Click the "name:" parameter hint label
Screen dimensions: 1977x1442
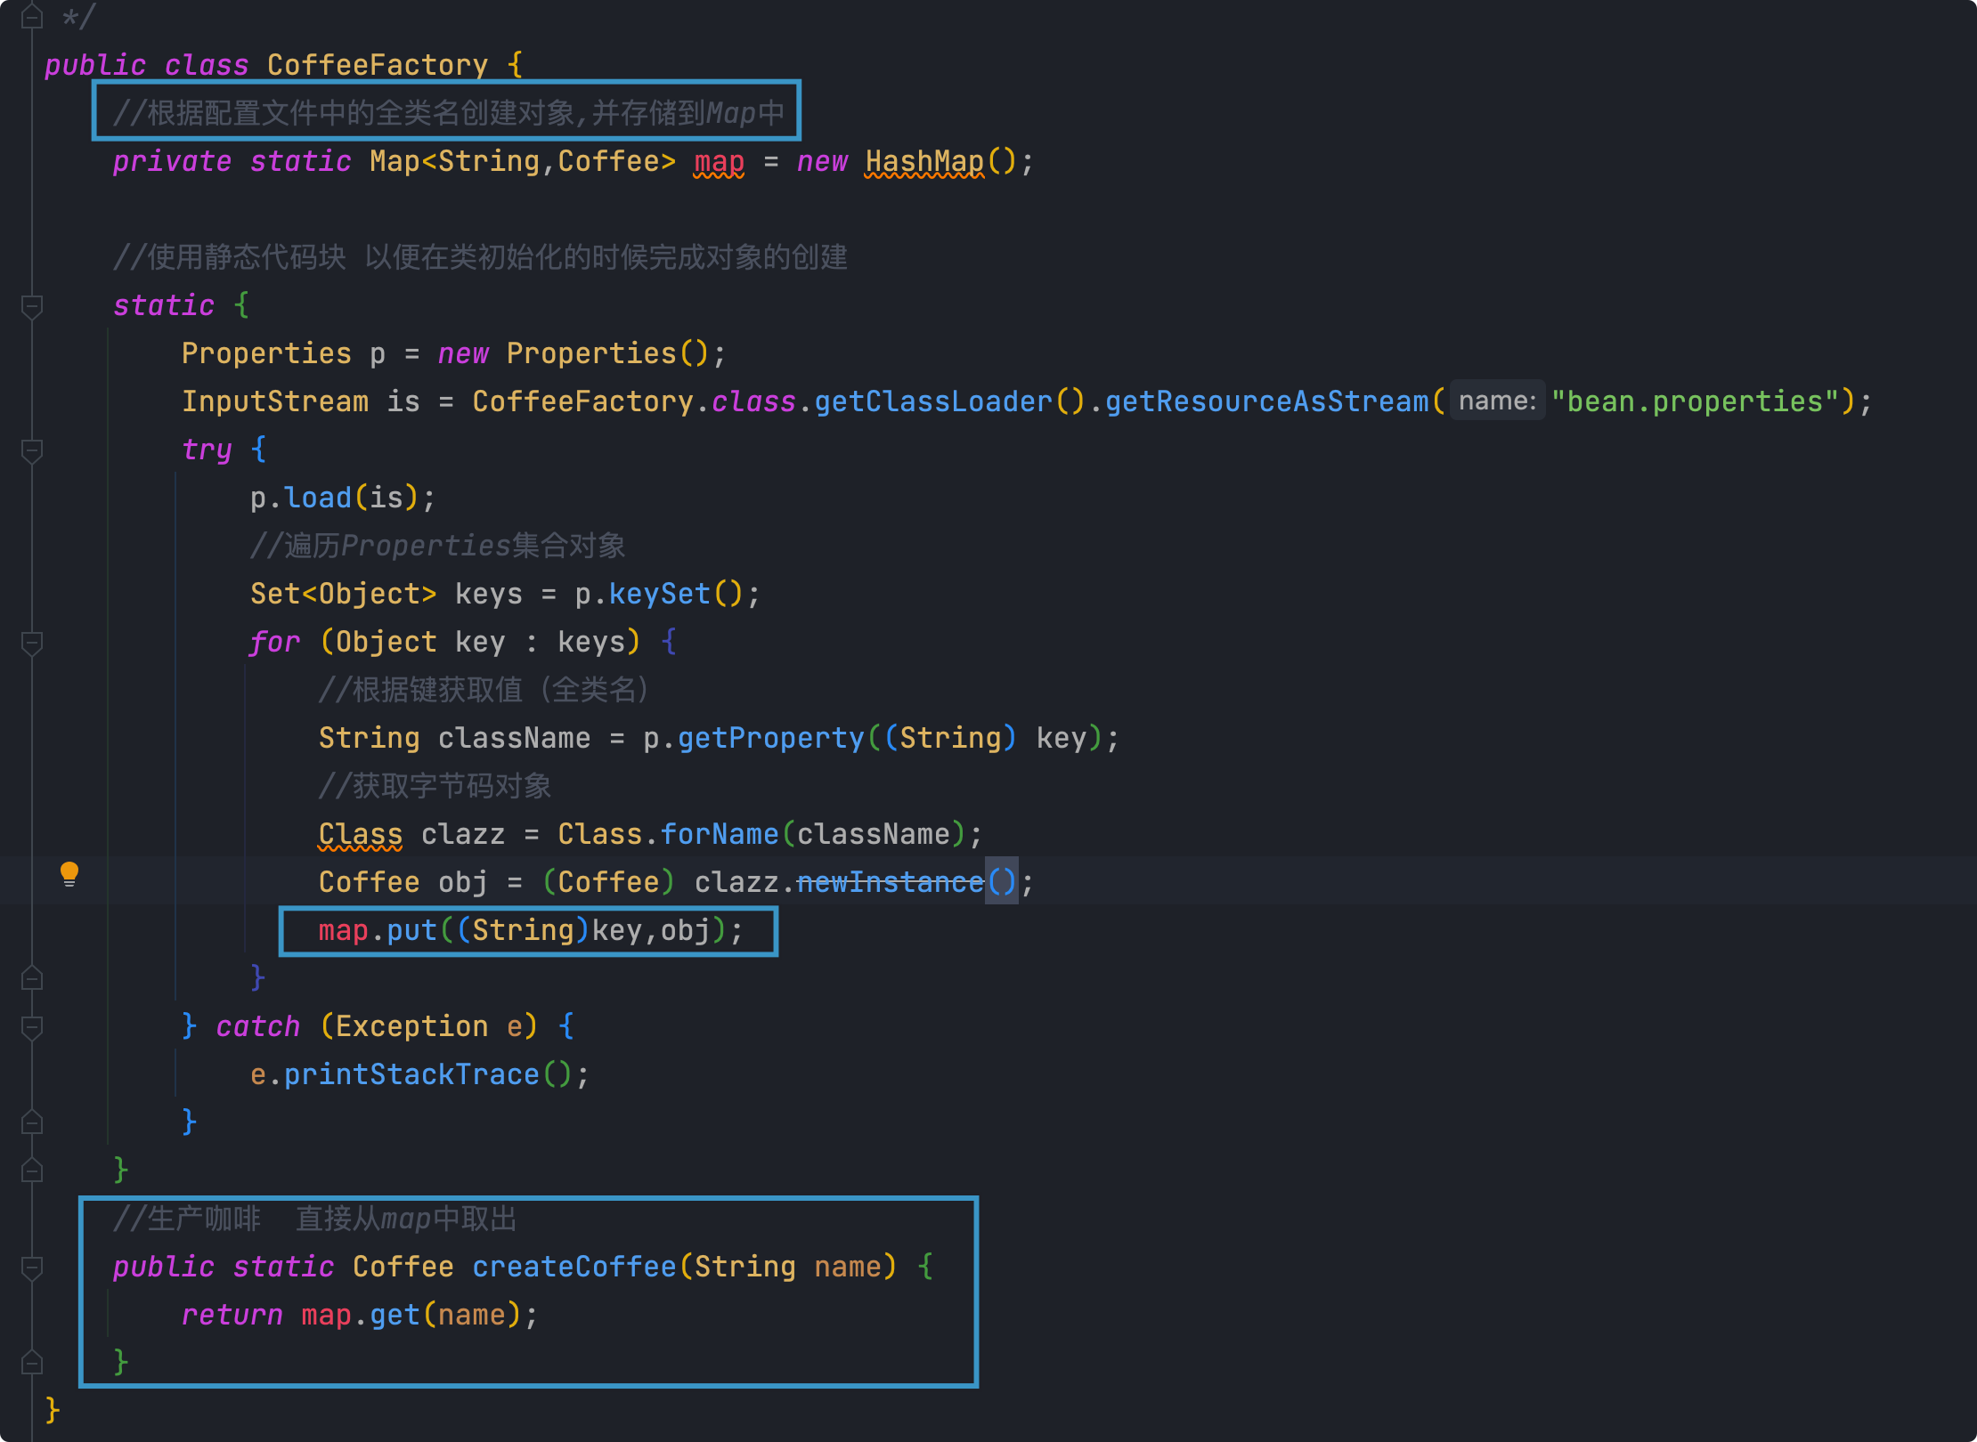pyautogui.click(x=1497, y=401)
